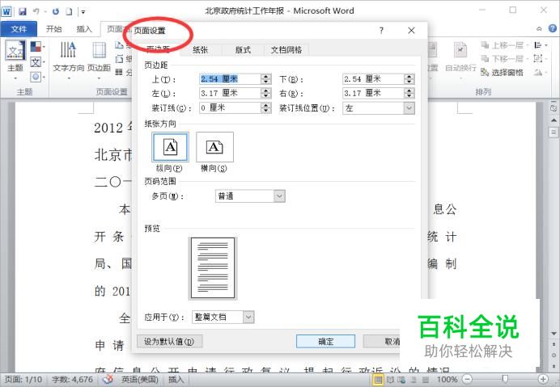Open the 文件 File tab
This screenshot has height=387, width=560.
pos(19,29)
